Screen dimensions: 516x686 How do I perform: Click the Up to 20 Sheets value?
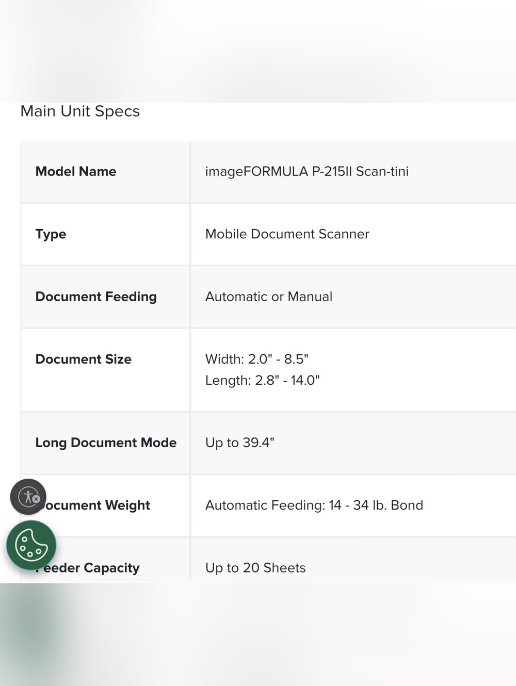pos(255,567)
